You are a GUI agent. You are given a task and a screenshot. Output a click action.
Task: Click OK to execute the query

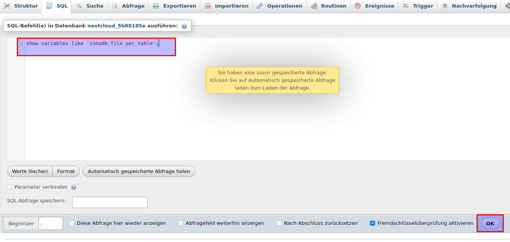pos(490,223)
